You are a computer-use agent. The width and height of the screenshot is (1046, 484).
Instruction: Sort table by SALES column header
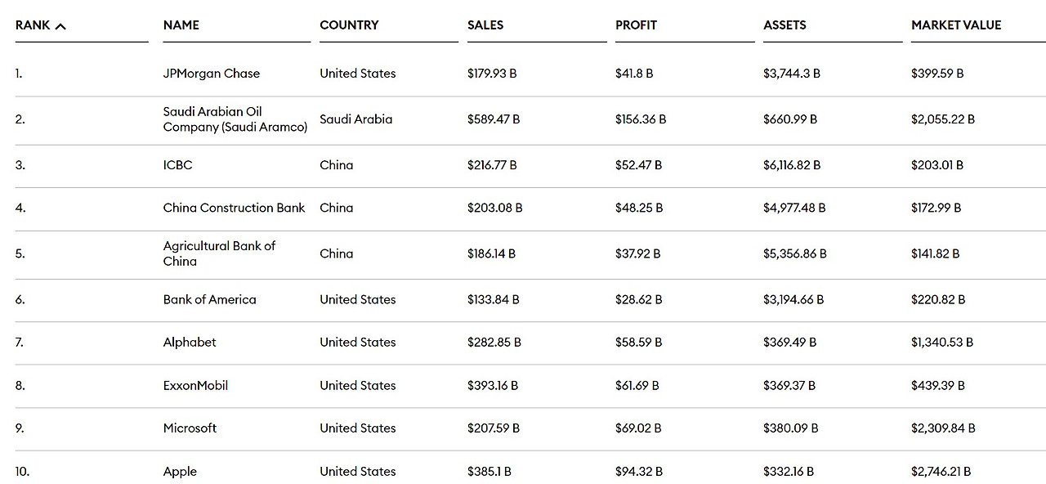485,25
